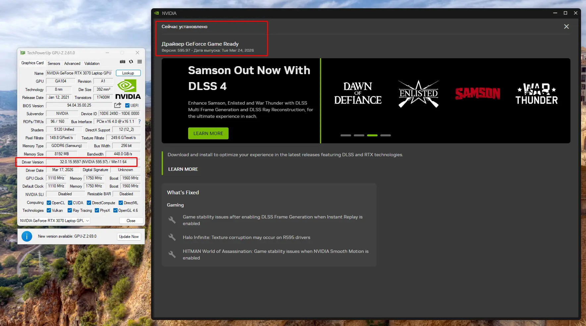Click the BIOS version share/export icon

(x=118, y=105)
